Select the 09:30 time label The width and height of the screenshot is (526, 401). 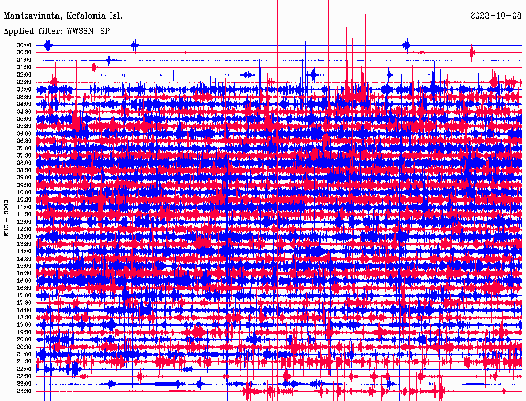(24, 185)
